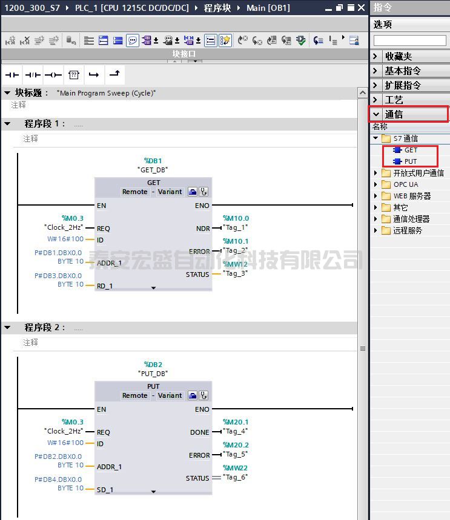Image resolution: width=450 pixels, height=520 pixels.
Task: Toggle network comments display in toolbar
Action: tap(132, 41)
